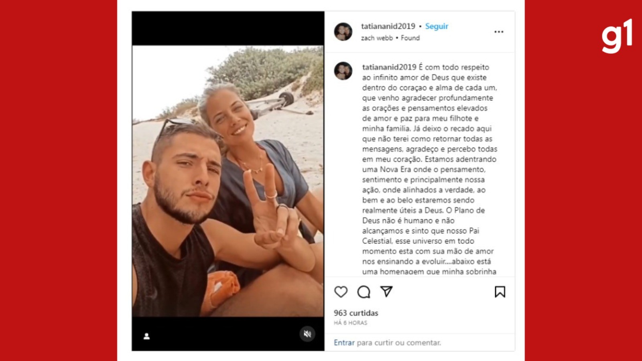Open comments with the speech bubble icon

click(364, 292)
